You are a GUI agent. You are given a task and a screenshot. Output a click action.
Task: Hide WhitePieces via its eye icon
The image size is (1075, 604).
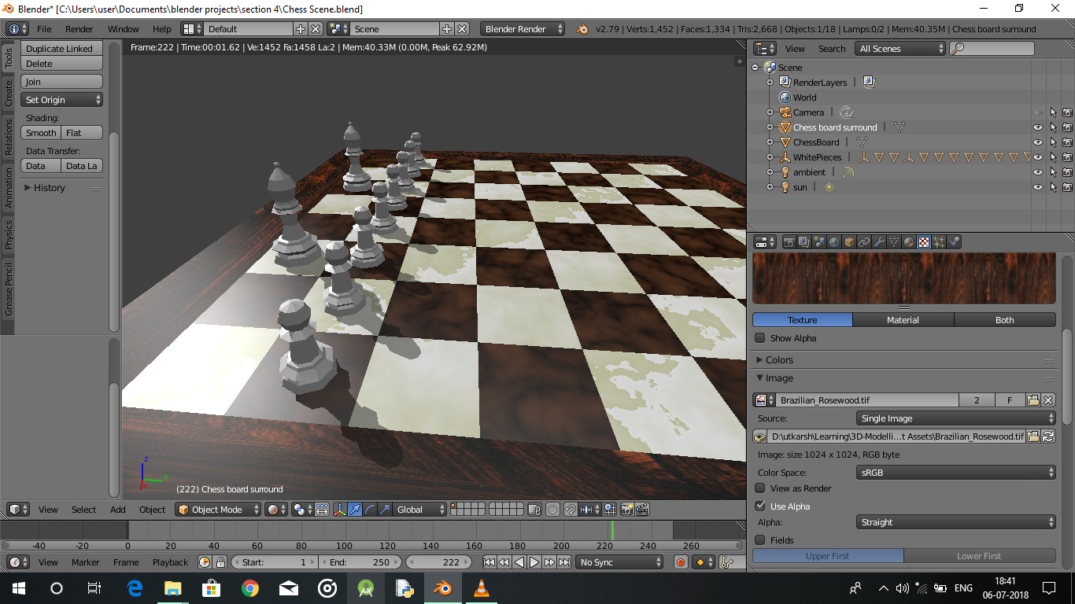click(x=1038, y=157)
